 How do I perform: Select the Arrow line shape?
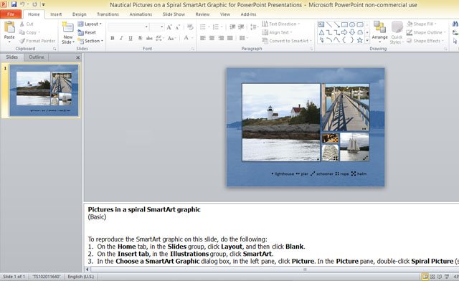point(337,25)
